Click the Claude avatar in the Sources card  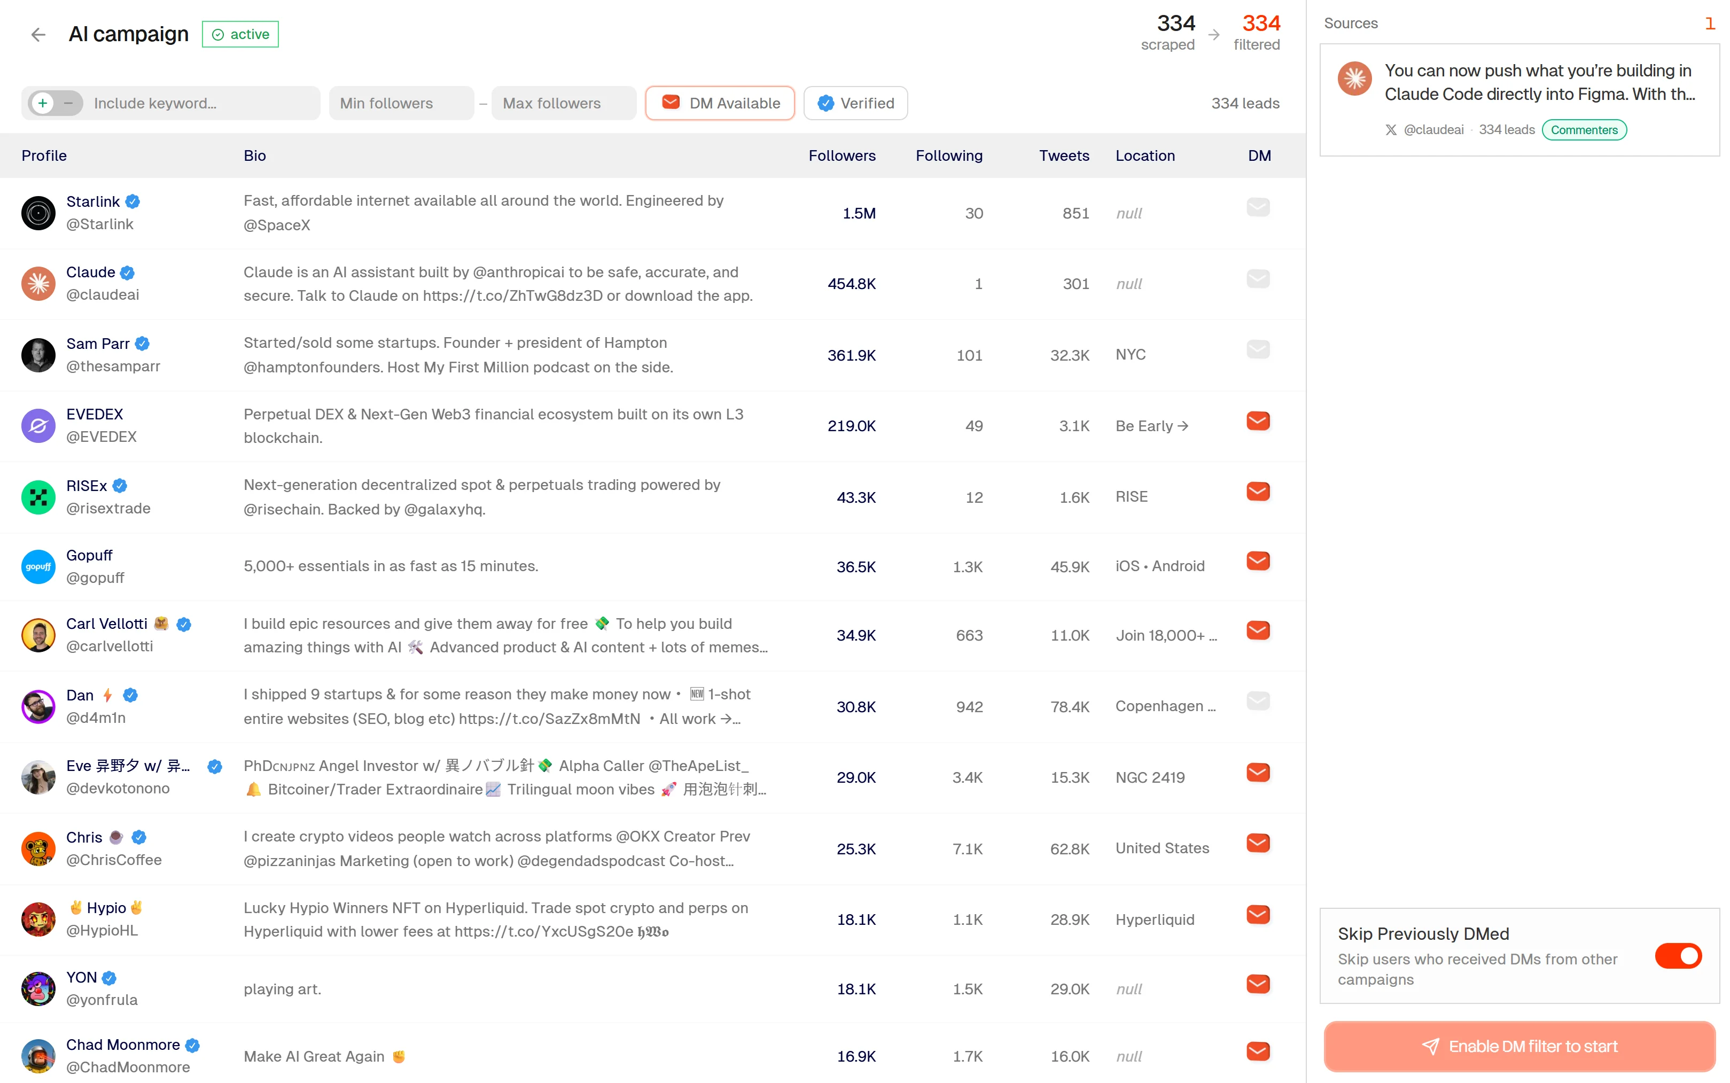(x=1354, y=79)
